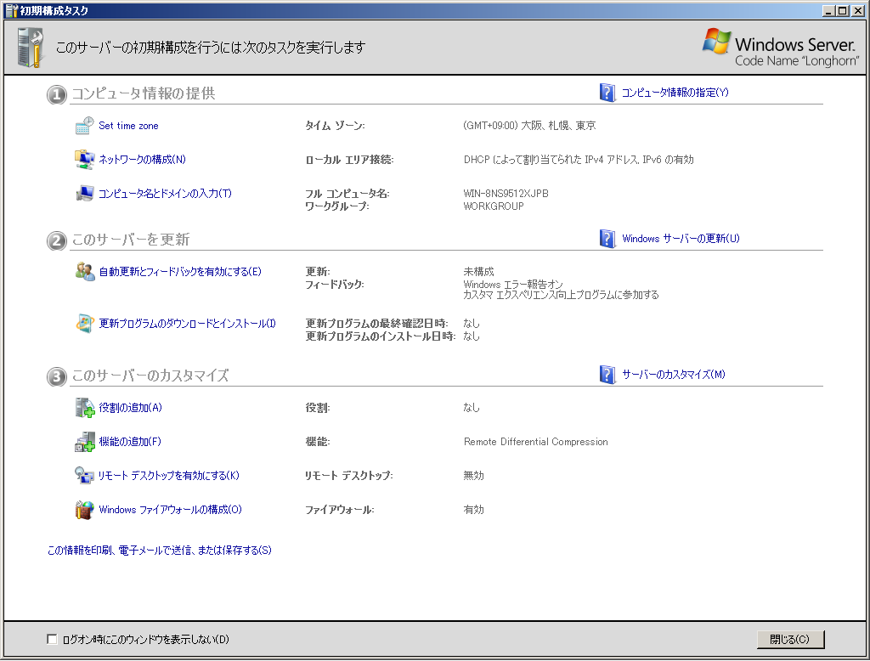Open サーバーのカスタマイズ(M) help link
The image size is (870, 661).
coord(674,375)
